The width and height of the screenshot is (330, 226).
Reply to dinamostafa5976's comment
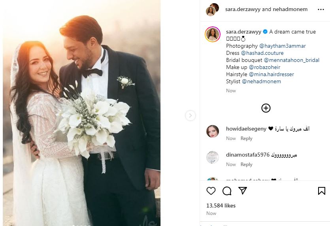pyautogui.click(x=246, y=164)
